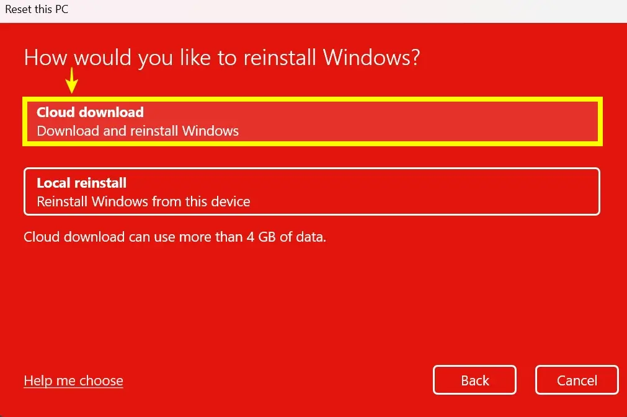Pick 'Reinstall Windows from this device'
Image resolution: width=627 pixels, height=417 pixels.
[x=143, y=201]
